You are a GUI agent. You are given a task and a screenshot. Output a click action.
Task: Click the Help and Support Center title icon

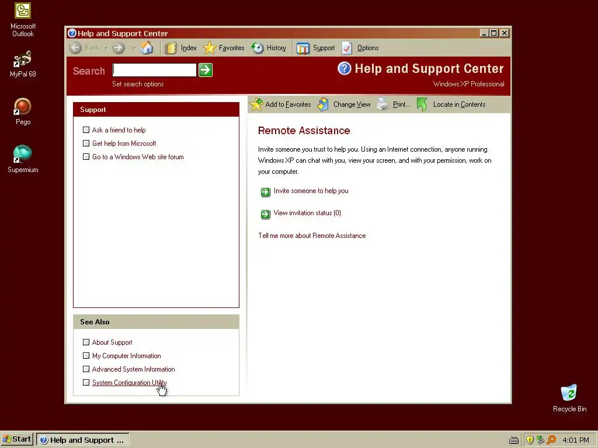pyautogui.click(x=72, y=33)
